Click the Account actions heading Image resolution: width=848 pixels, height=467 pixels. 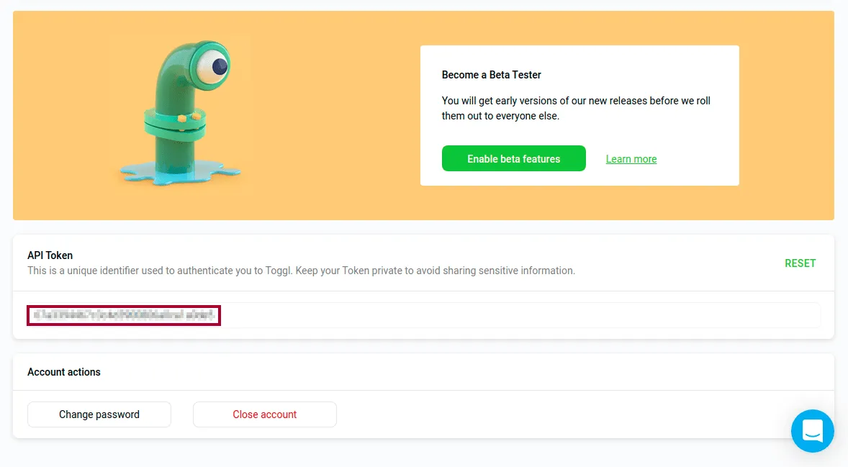(x=64, y=372)
